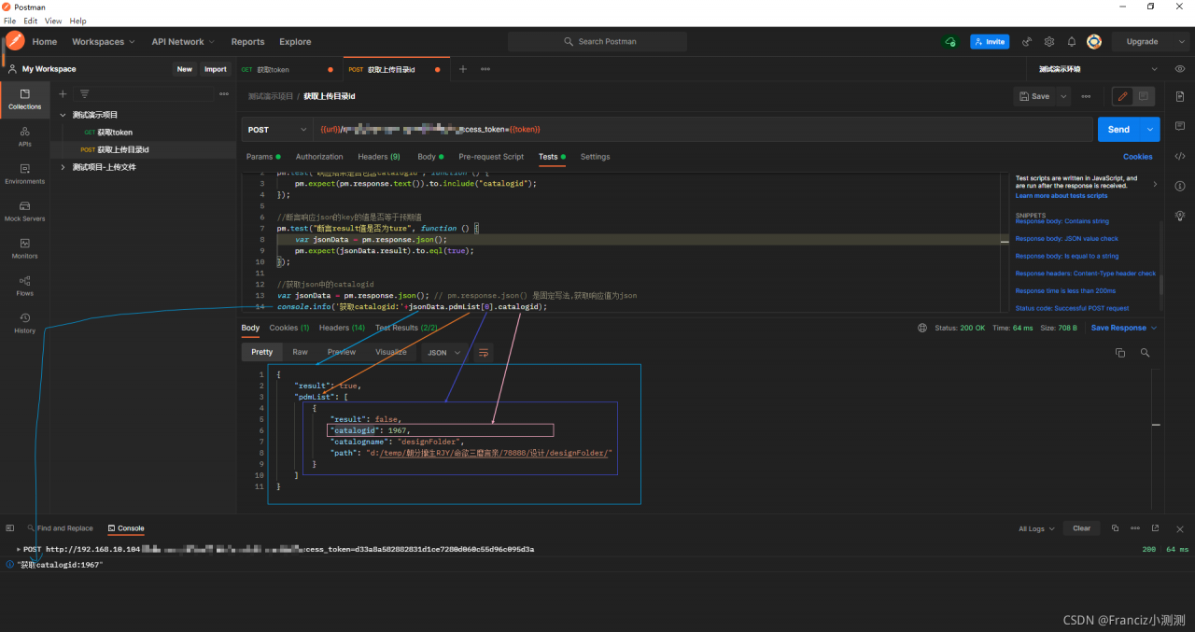Click the blue Send button
1195x632 pixels.
pyautogui.click(x=1119, y=130)
